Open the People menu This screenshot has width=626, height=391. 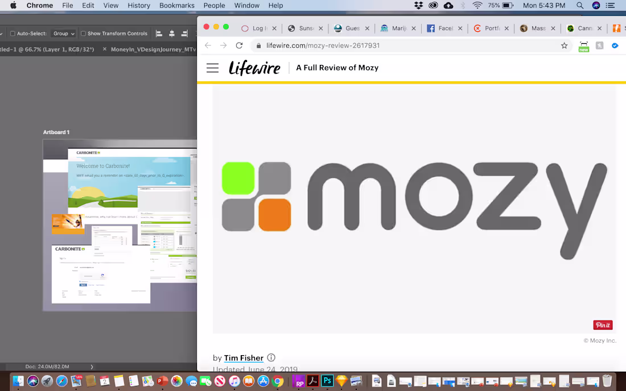[214, 5]
